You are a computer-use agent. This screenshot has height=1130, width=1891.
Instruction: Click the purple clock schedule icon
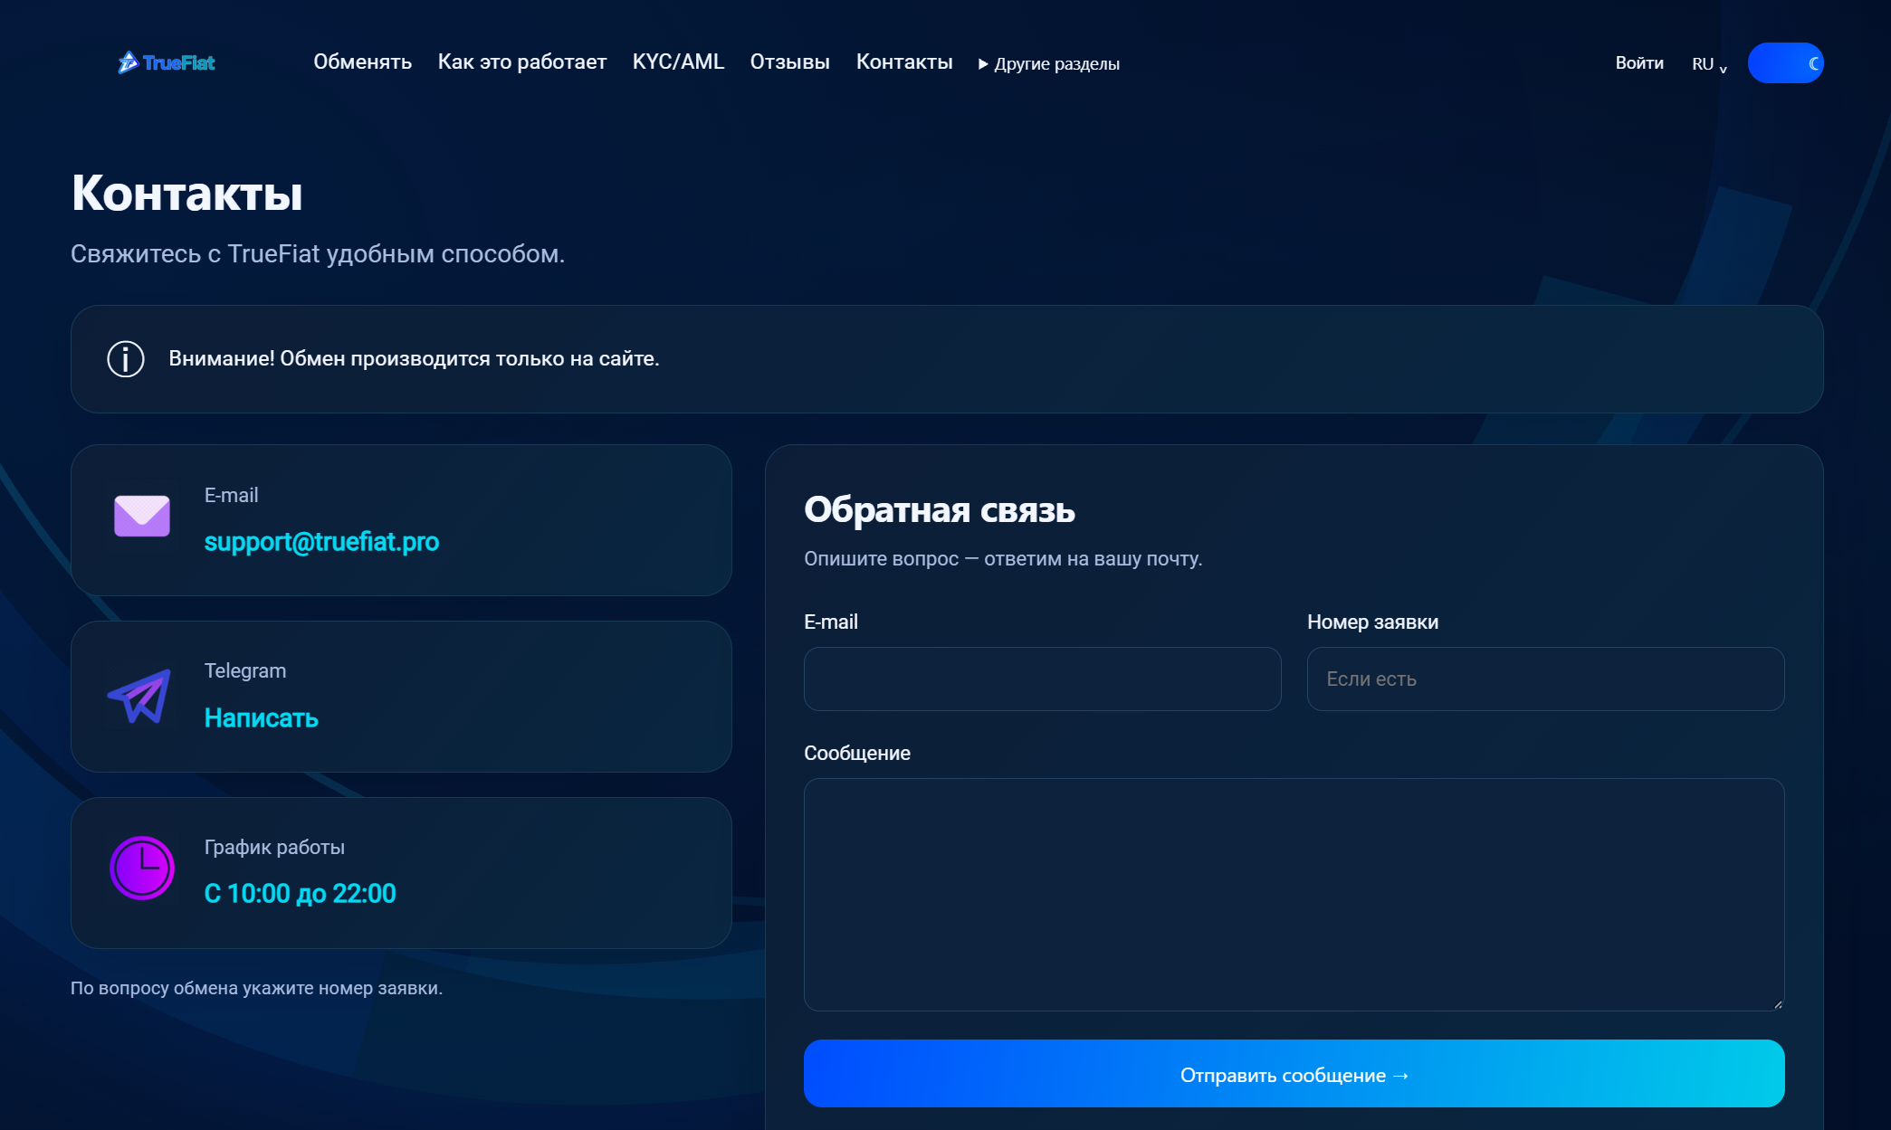click(142, 868)
